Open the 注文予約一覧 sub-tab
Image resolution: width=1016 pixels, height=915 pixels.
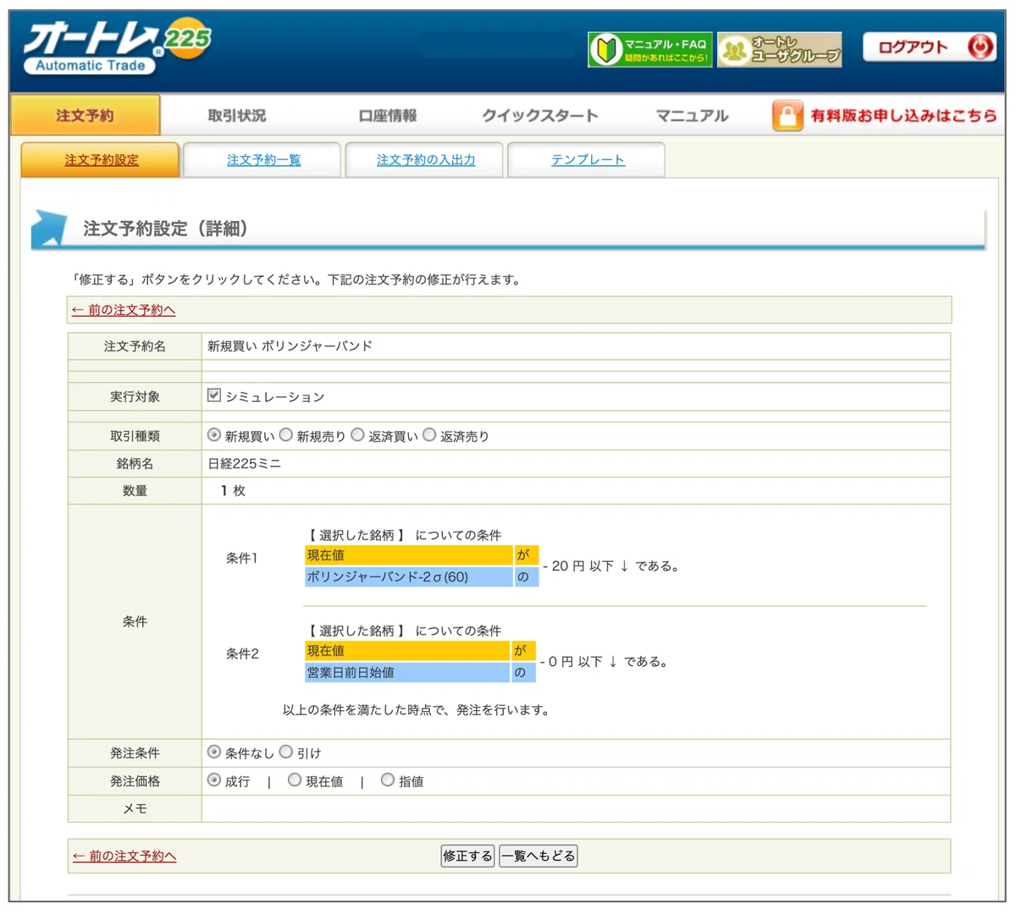tap(263, 160)
